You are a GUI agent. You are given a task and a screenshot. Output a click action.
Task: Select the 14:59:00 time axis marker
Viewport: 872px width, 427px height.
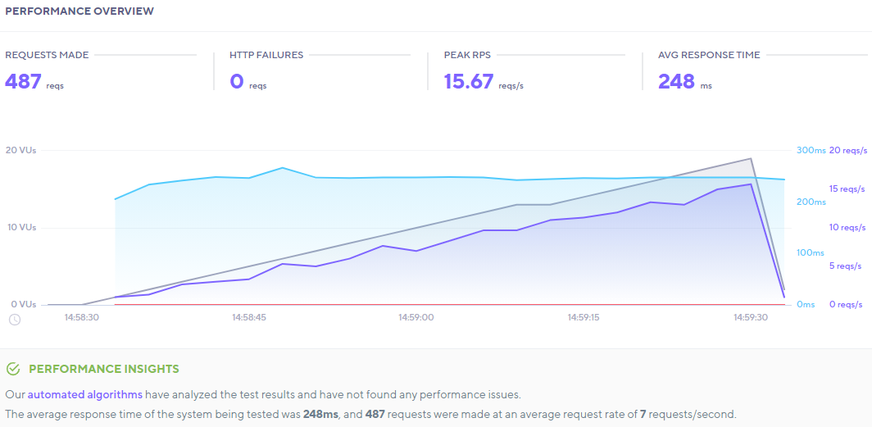(x=416, y=317)
